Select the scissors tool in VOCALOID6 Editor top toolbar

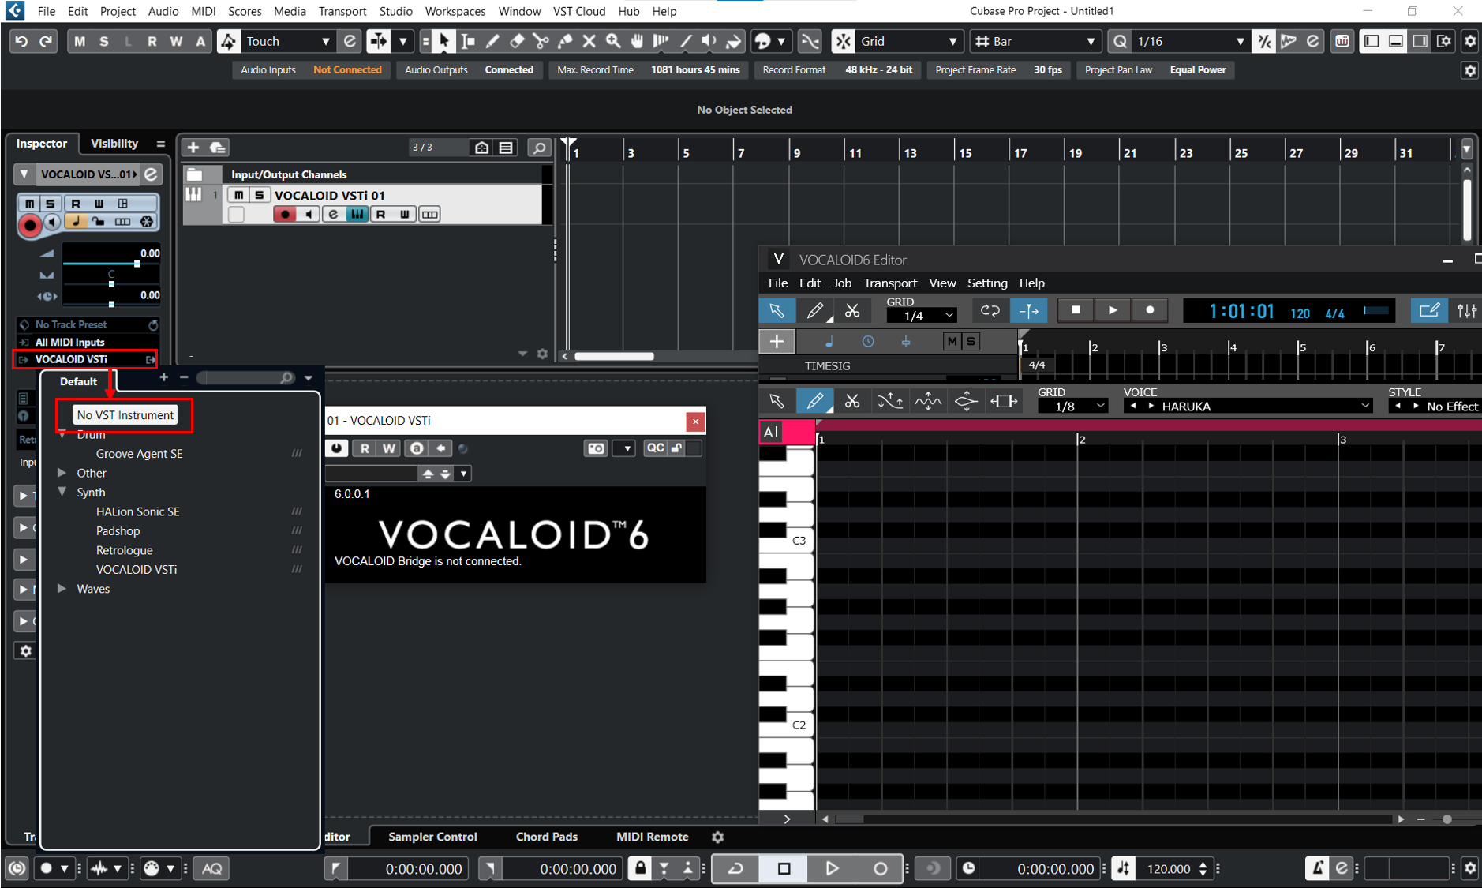click(x=852, y=311)
